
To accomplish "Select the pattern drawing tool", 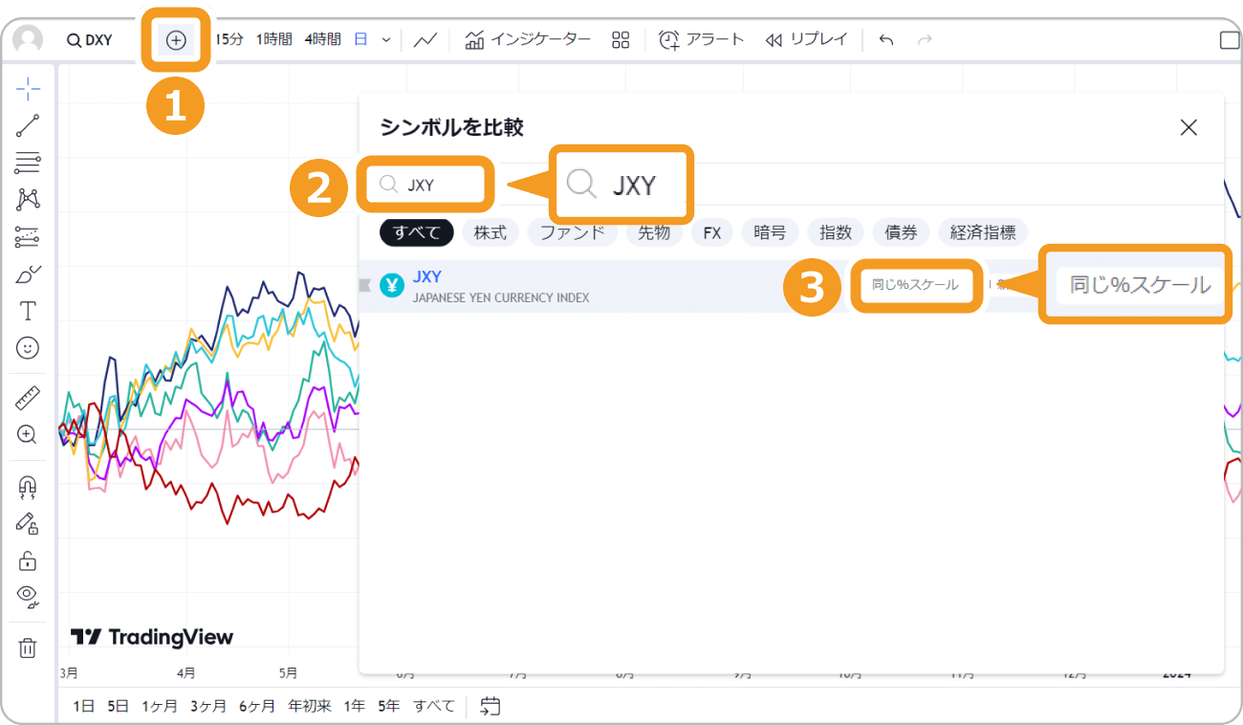I will pyautogui.click(x=28, y=199).
